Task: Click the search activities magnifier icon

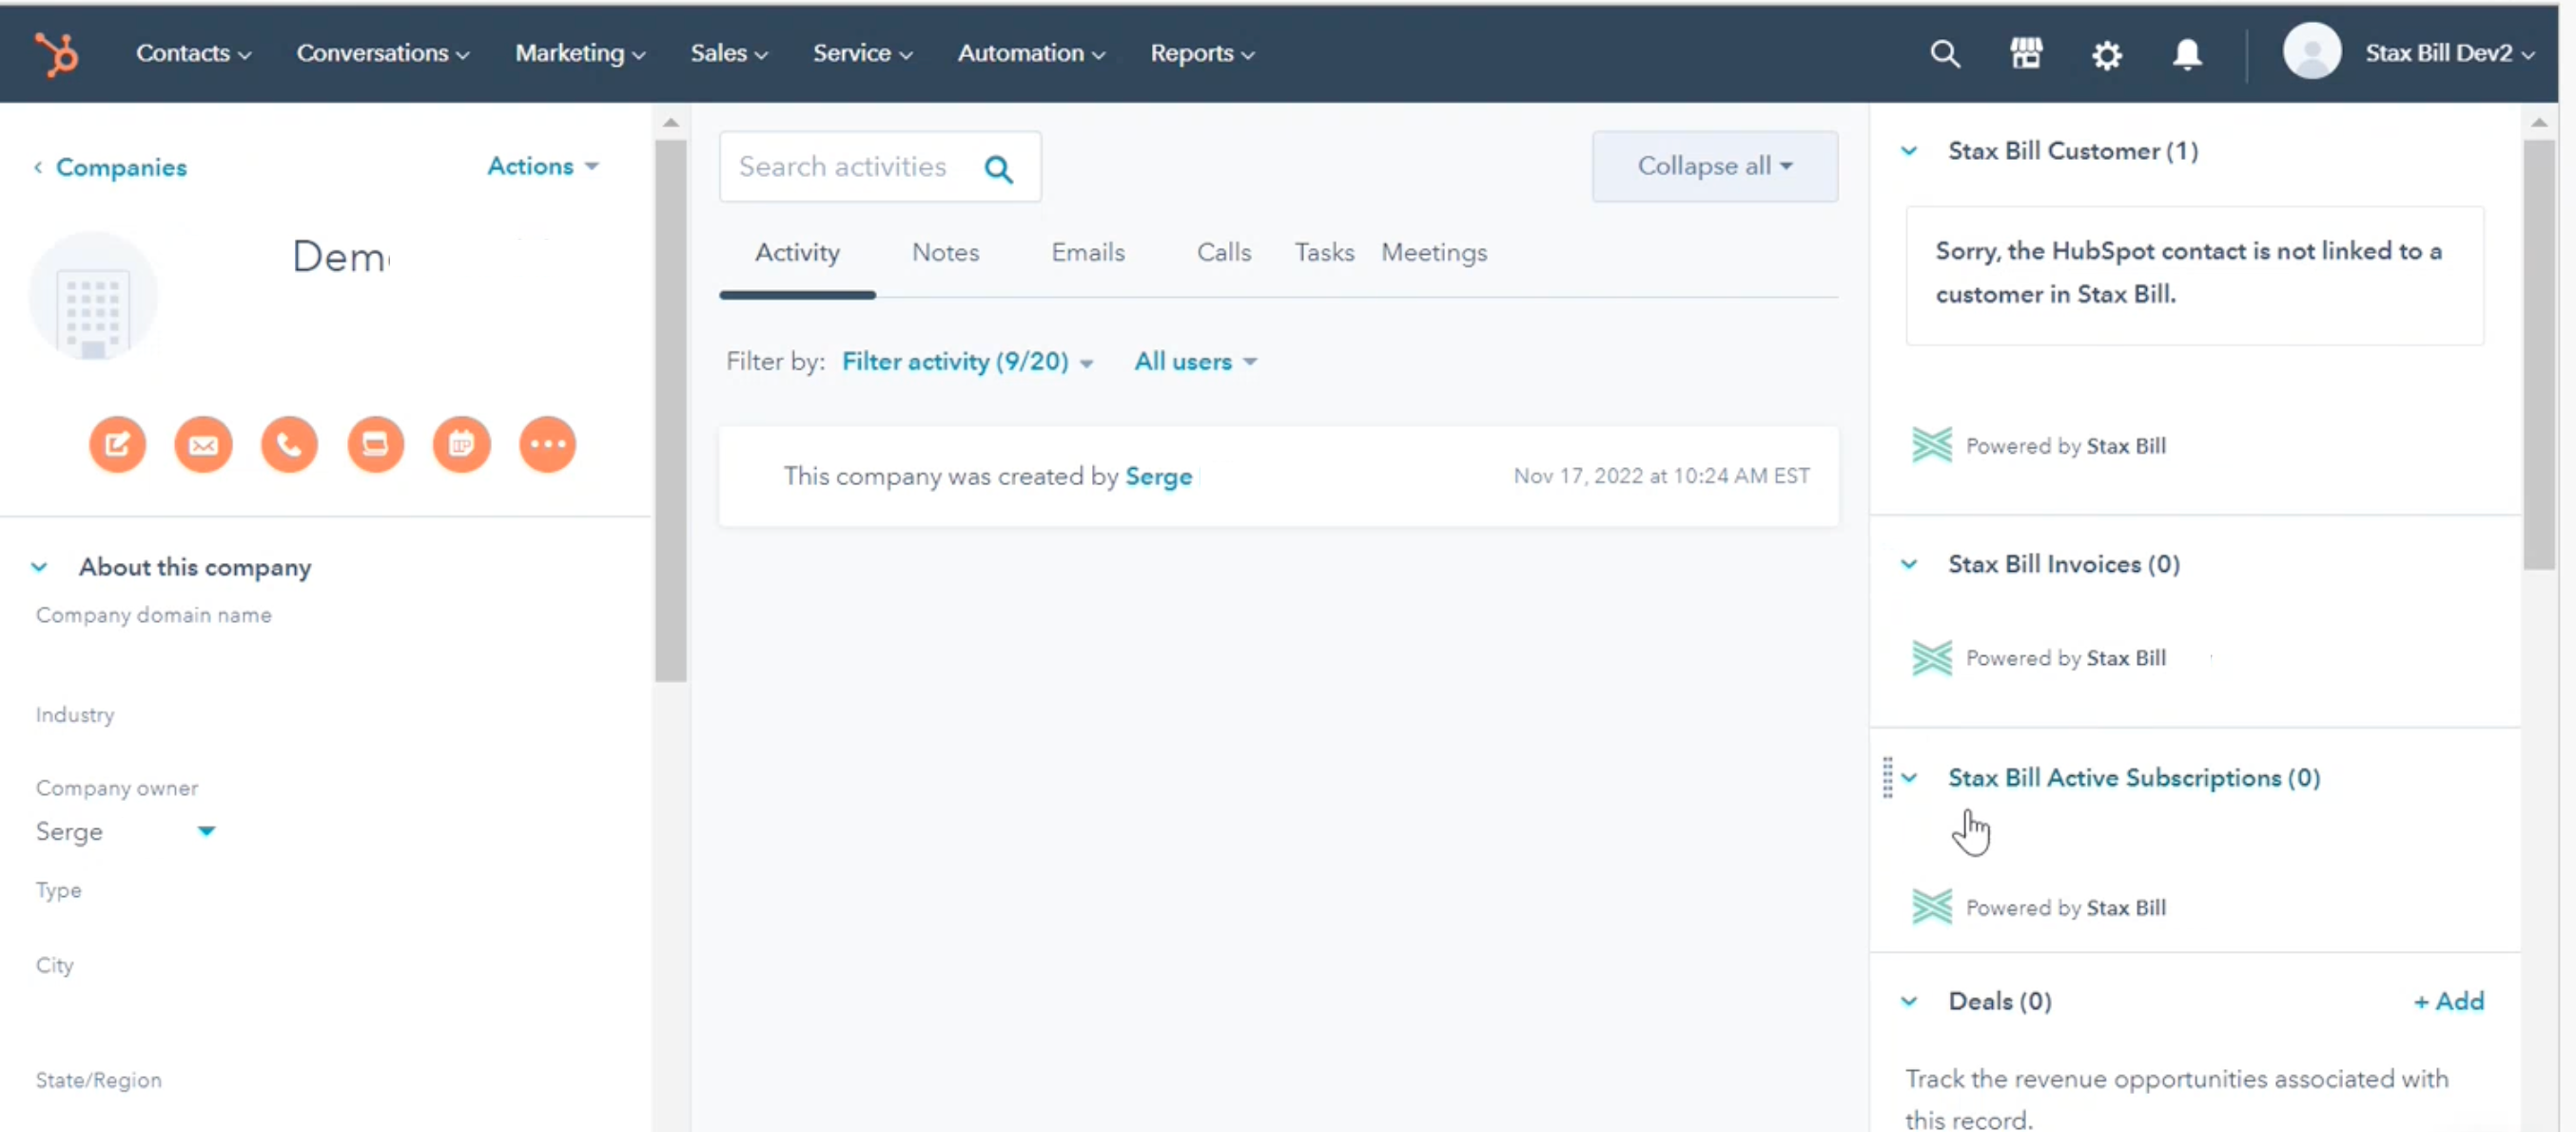Action: 998,168
